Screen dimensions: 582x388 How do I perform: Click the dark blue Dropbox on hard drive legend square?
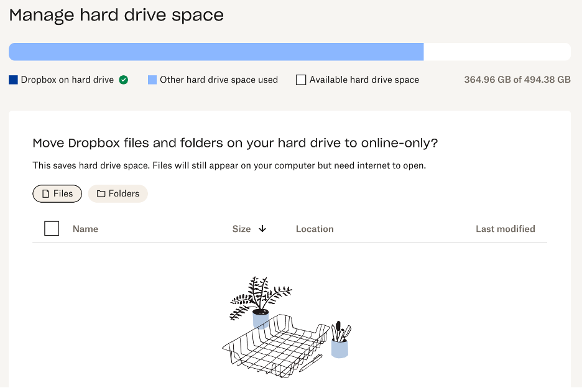(x=12, y=80)
